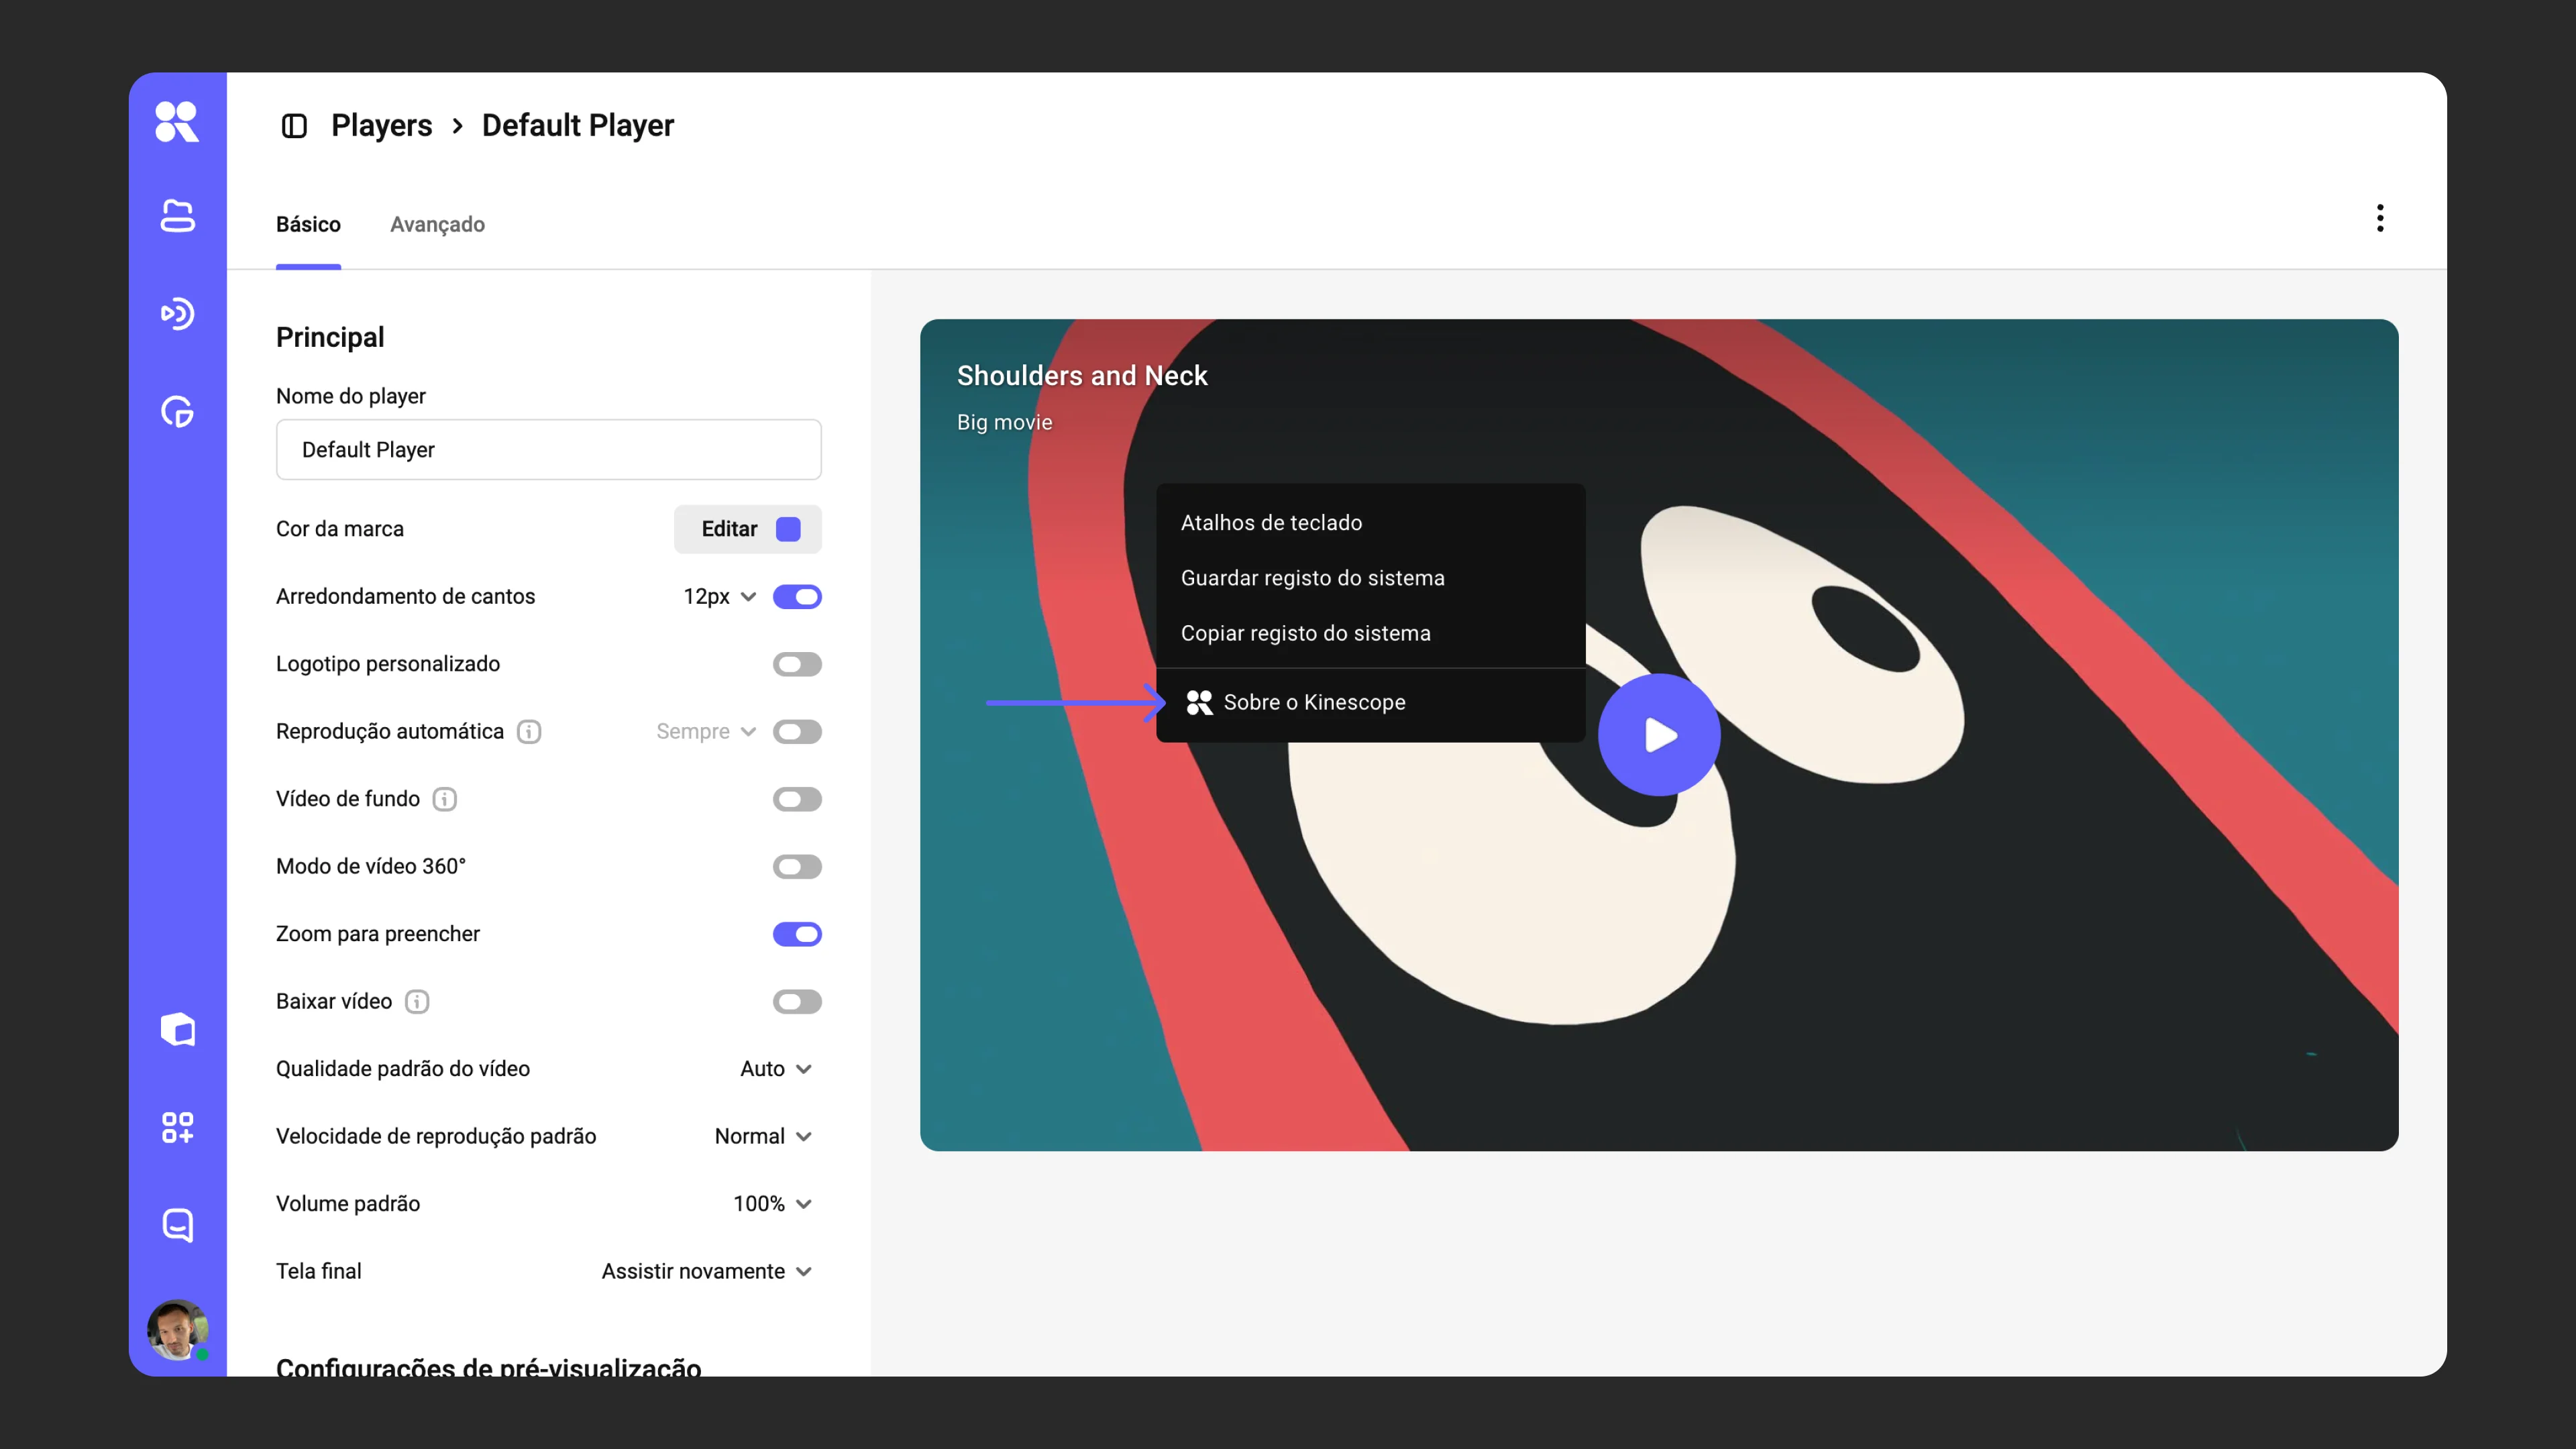Open the support chat icon in sidebar

tap(177, 1225)
